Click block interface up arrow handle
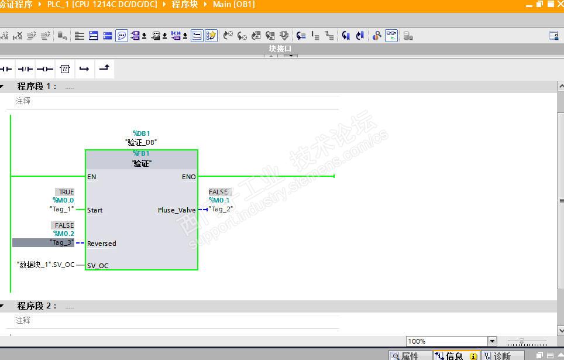 [271, 56]
